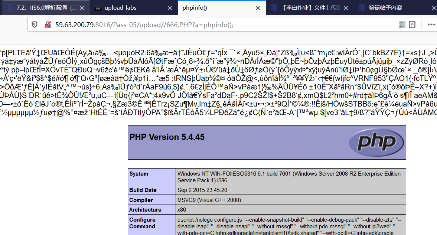This screenshot has width=437, height=235.
Task: Open the page actions three-dots menu
Action: pos(431,25)
